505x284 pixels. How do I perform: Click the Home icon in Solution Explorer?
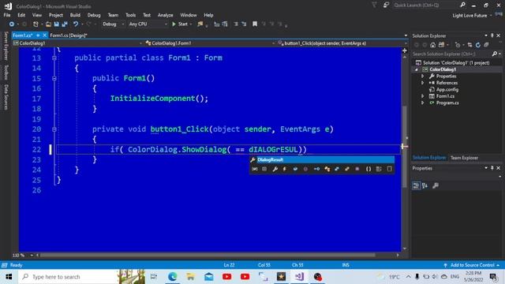click(433, 45)
